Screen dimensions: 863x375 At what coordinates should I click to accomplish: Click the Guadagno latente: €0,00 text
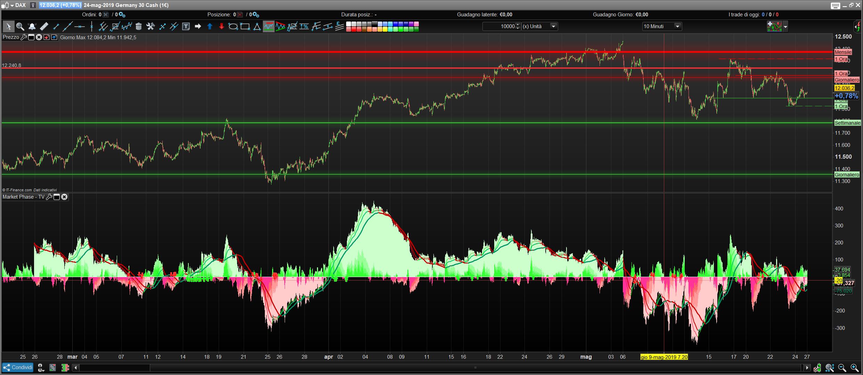[x=485, y=15]
